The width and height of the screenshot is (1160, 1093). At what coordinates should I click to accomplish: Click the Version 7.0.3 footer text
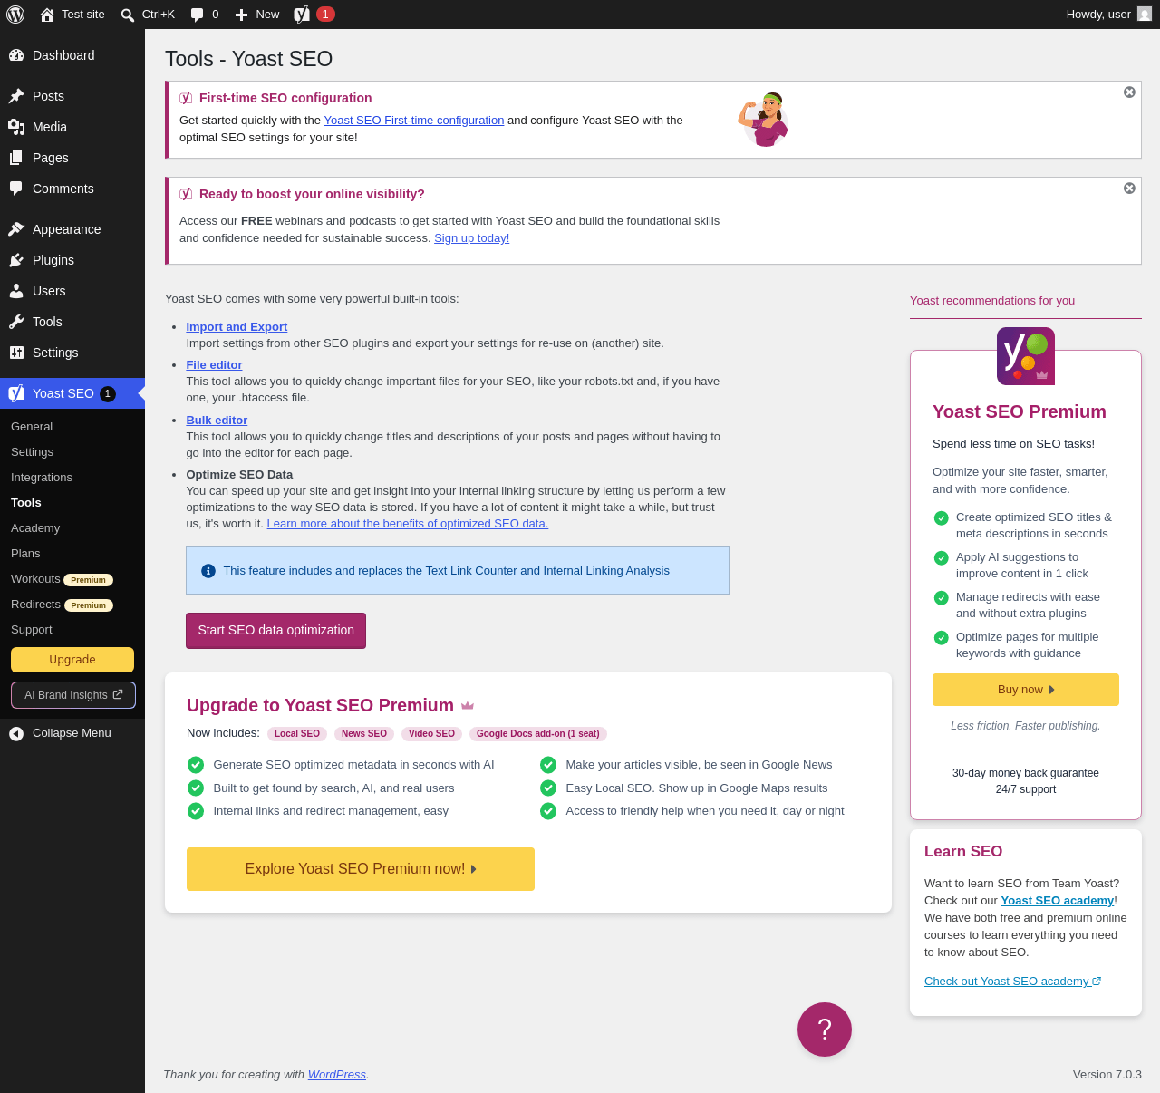point(1107,1075)
